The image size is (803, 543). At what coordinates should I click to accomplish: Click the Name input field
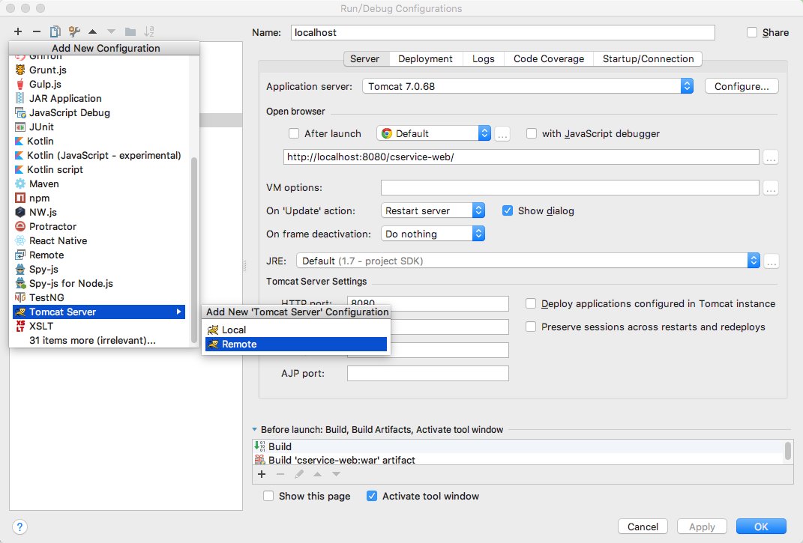[503, 33]
